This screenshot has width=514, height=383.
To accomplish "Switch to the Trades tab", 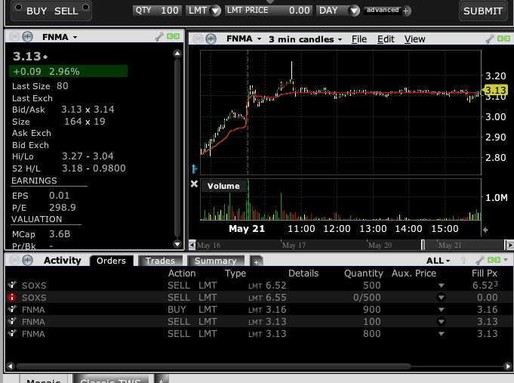I will click(x=160, y=261).
